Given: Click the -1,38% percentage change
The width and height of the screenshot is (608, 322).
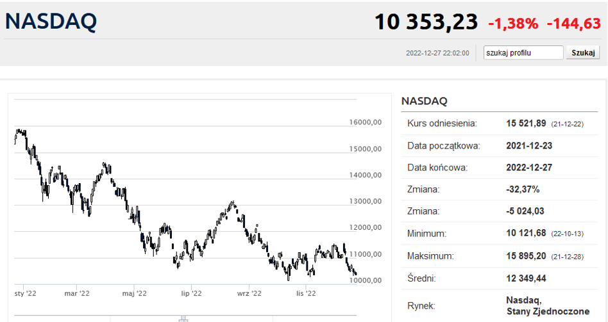Looking at the screenshot, I should point(513,24).
